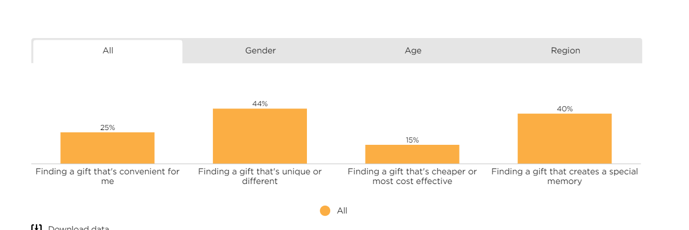The width and height of the screenshot is (689, 230).
Task: Click the Download data link
Action: (x=78, y=228)
